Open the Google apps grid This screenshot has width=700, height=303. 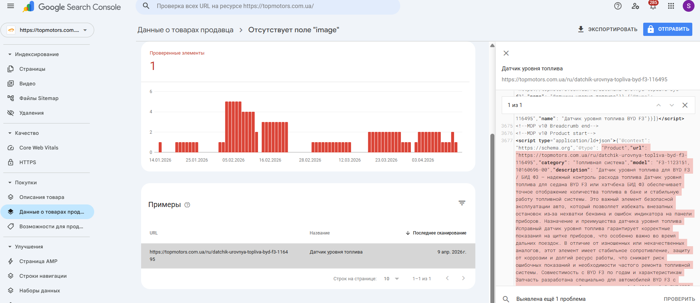pyautogui.click(x=671, y=6)
